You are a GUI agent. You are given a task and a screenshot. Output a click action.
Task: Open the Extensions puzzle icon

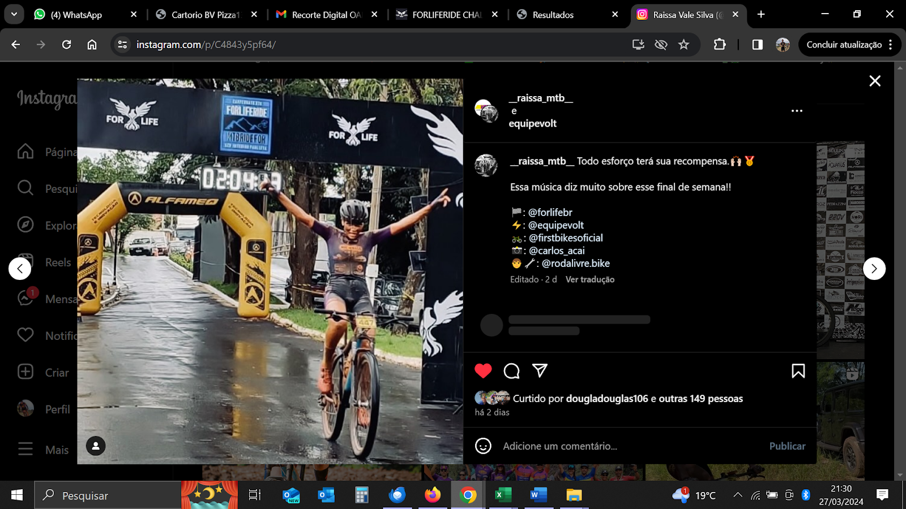(720, 45)
